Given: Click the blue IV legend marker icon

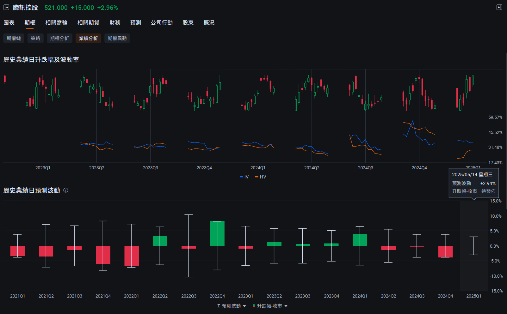Looking at the screenshot, I should pos(241,177).
